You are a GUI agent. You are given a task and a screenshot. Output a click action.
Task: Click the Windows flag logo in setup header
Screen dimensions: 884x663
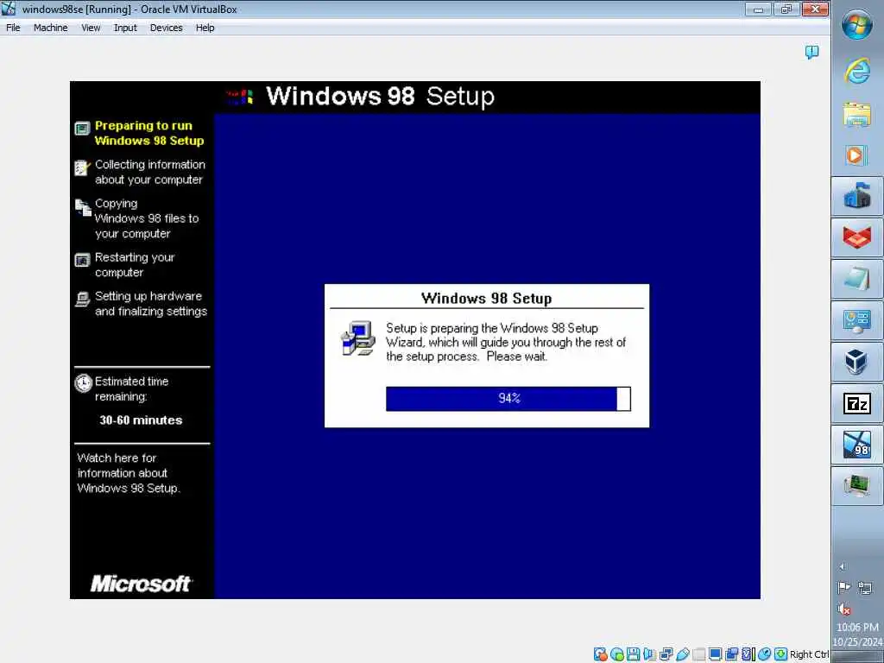(x=240, y=97)
